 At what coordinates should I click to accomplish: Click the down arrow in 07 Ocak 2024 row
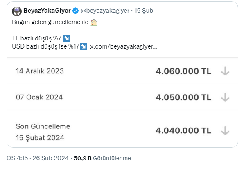(225, 97)
